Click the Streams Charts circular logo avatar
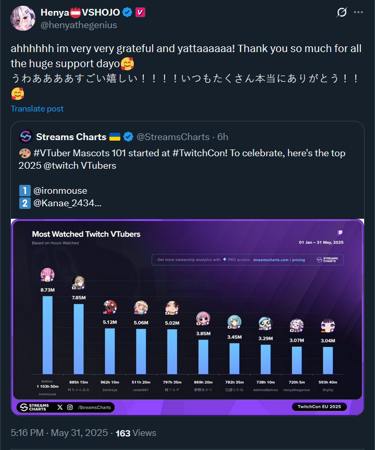 [26, 137]
